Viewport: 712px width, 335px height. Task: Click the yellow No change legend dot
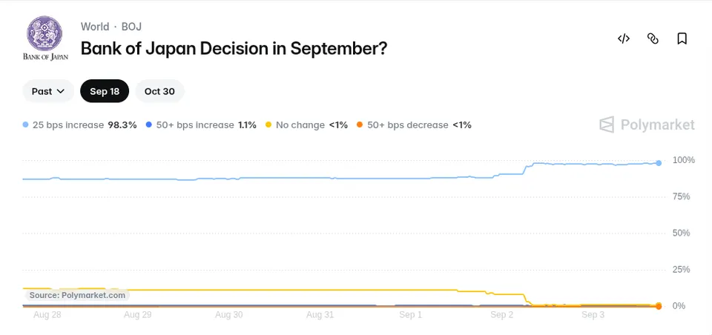point(268,125)
